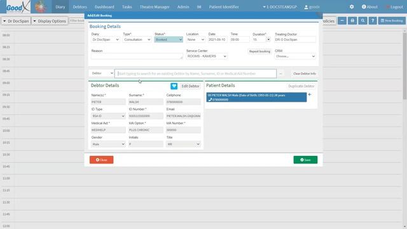Viewport: 407px width, 229px height.
Task: Click the Edit Debtor button
Action: click(190, 86)
